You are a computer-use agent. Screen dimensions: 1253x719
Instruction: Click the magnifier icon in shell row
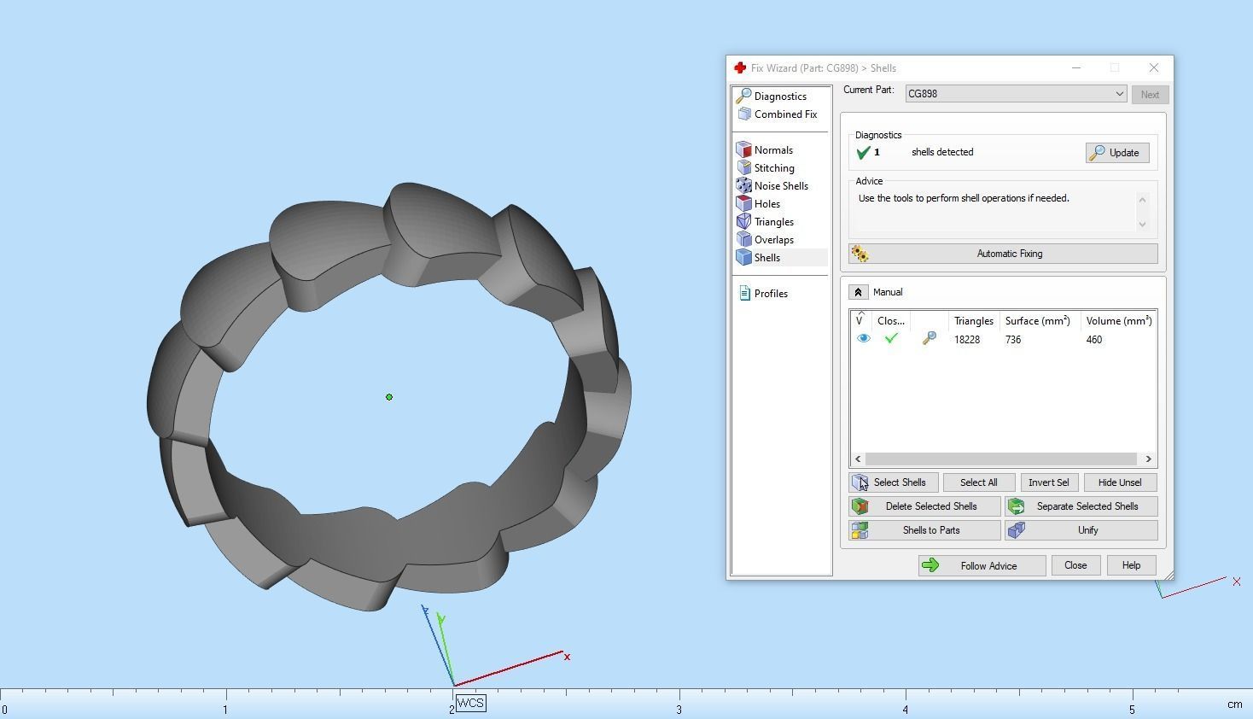[929, 339]
